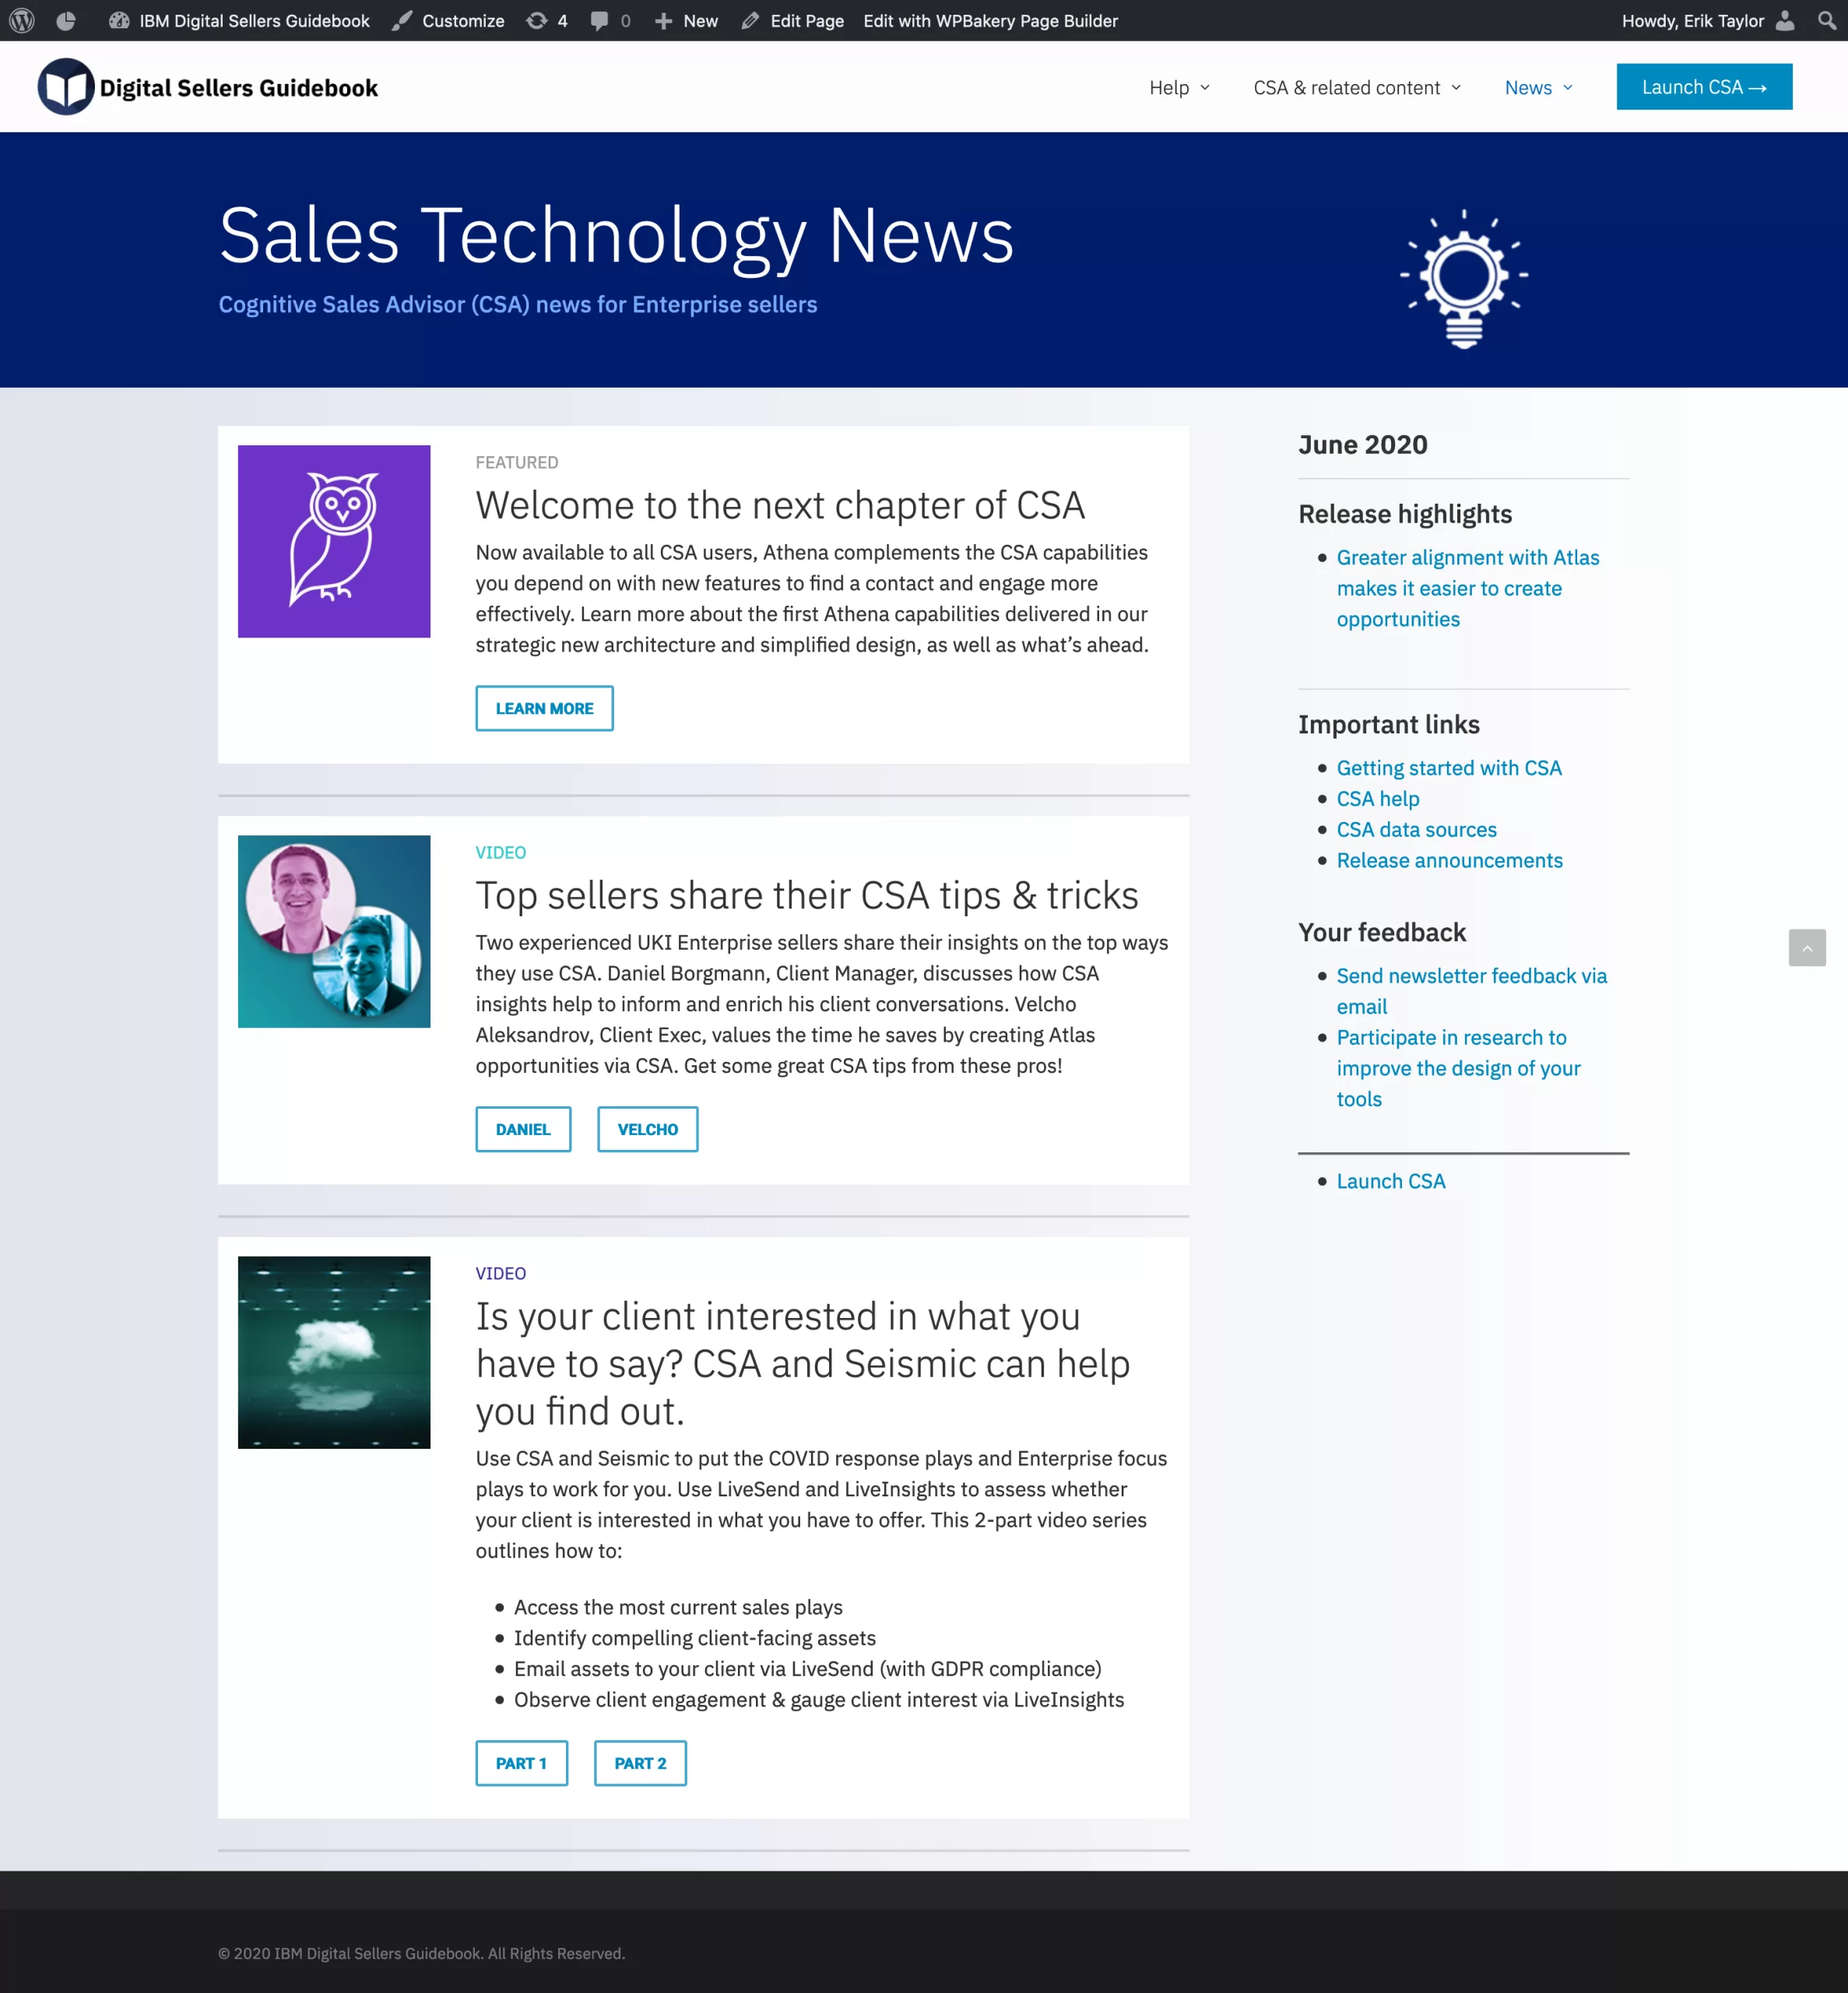Click the VELCHO video button
1848x1993 pixels.
(648, 1129)
